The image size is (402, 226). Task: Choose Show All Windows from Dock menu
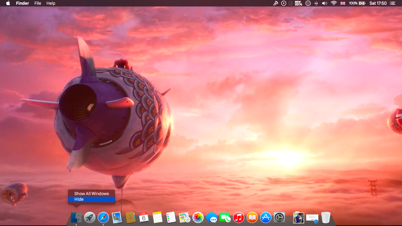(x=92, y=194)
